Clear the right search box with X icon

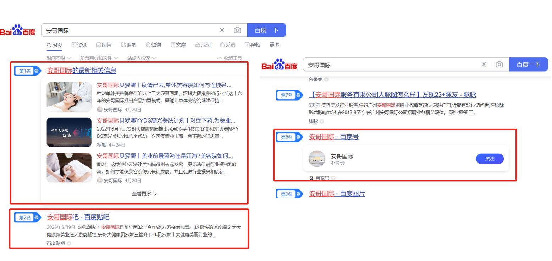pos(484,64)
